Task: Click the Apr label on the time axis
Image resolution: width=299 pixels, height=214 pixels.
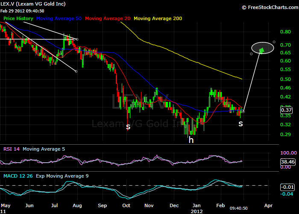Action: pos(268,206)
